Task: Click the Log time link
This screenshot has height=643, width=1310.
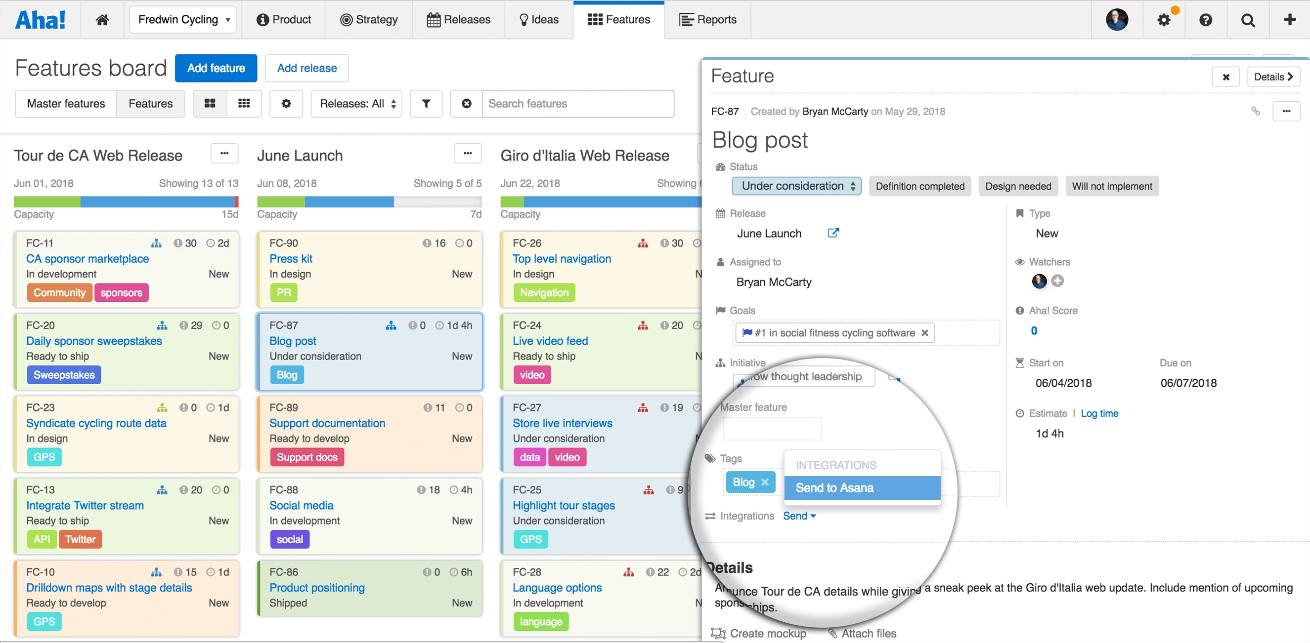Action: click(1099, 413)
